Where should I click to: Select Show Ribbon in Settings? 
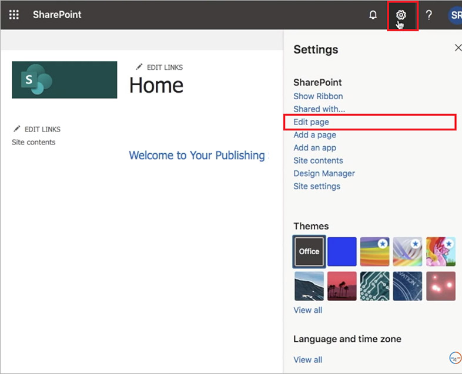pyautogui.click(x=318, y=96)
